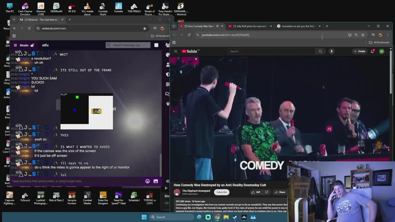Open a new tab in Wokecat window
This screenshot has width=395, height=222.
(x=69, y=19)
